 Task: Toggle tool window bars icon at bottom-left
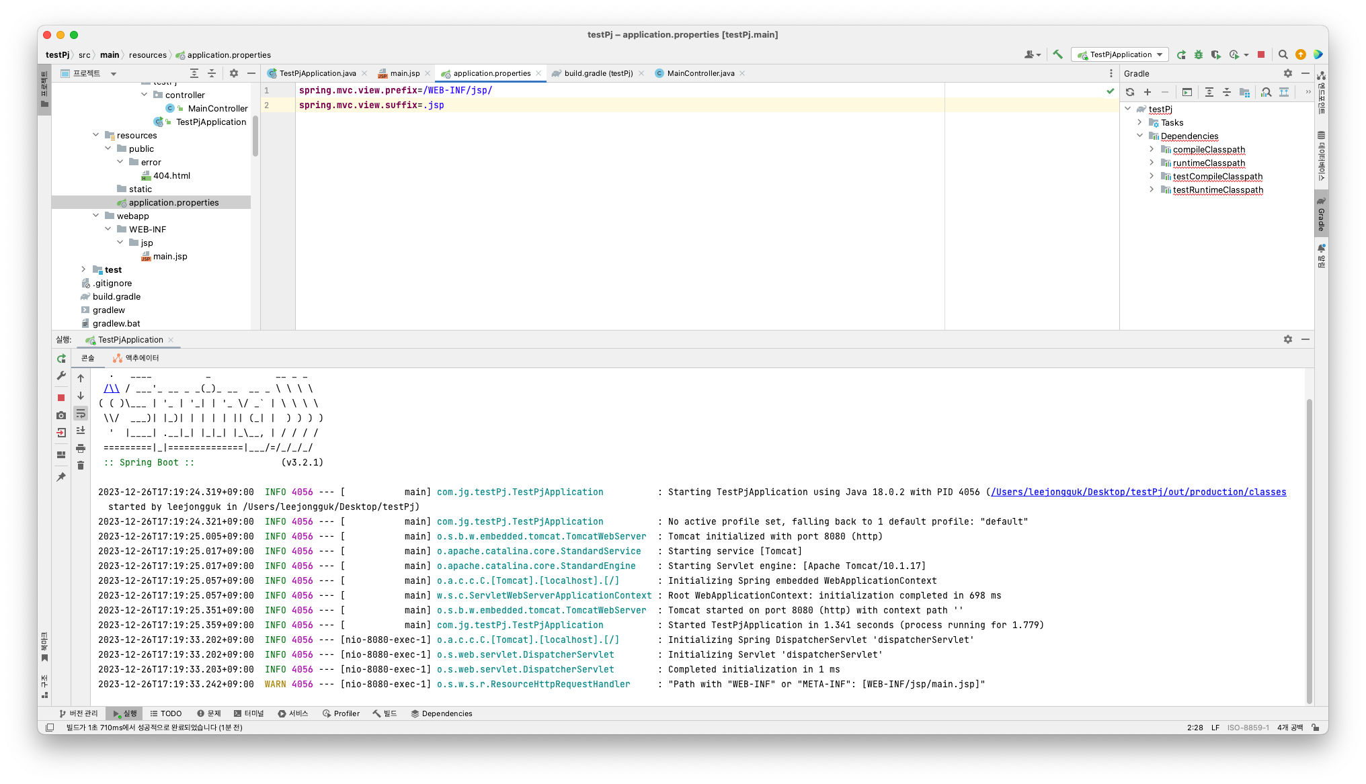click(50, 728)
